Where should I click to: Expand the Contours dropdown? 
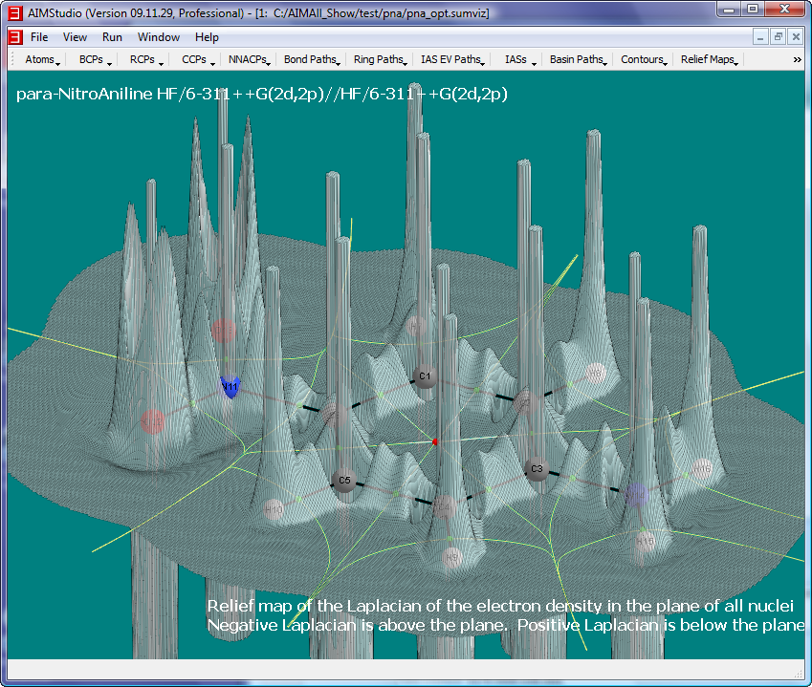tap(644, 59)
